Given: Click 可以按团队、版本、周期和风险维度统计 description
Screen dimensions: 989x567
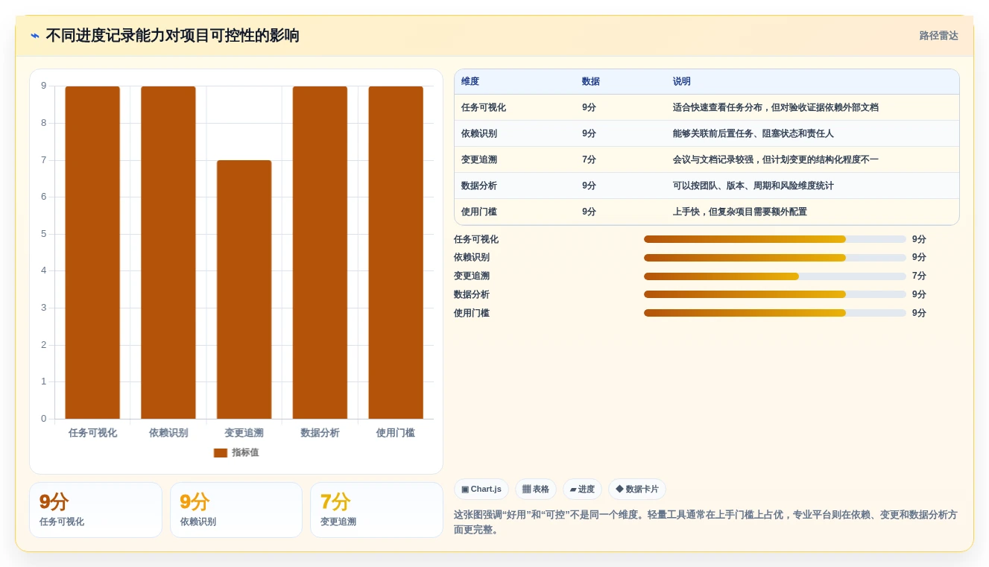Looking at the screenshot, I should pyautogui.click(x=753, y=186).
